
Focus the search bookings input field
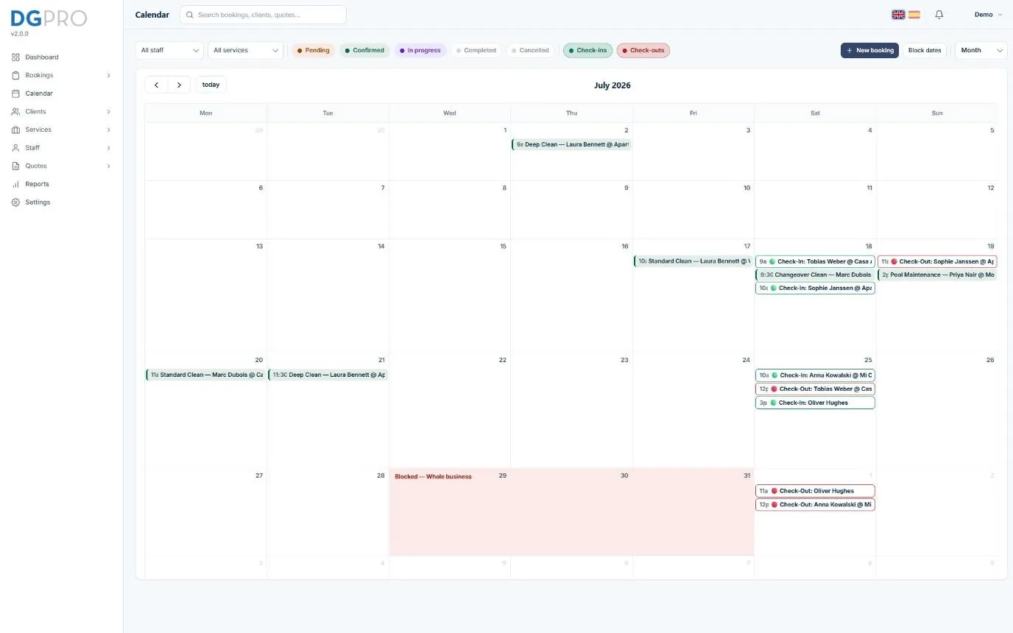point(263,15)
